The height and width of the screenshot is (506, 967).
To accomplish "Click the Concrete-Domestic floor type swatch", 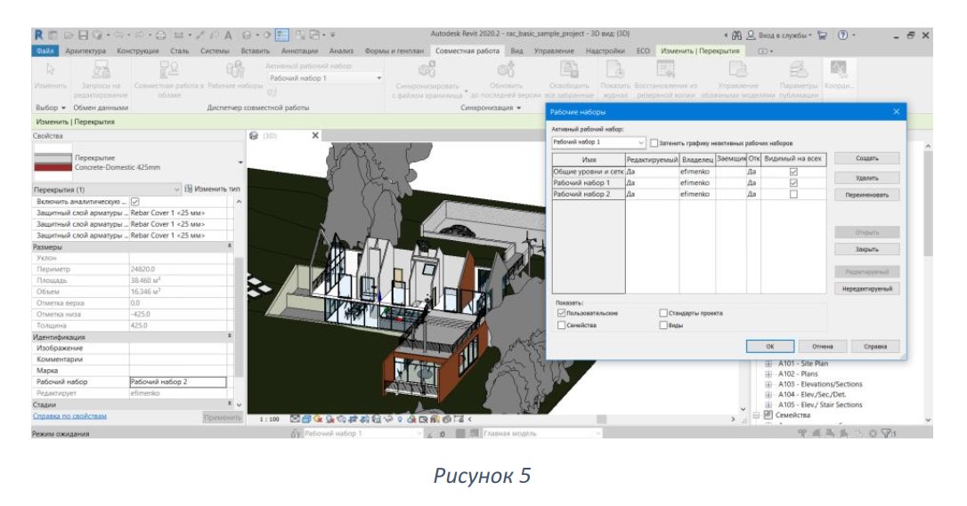I will coord(53,163).
